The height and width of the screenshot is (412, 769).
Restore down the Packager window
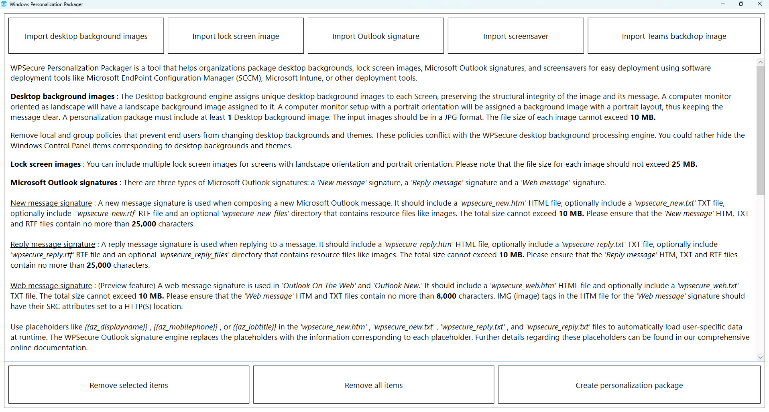click(741, 4)
